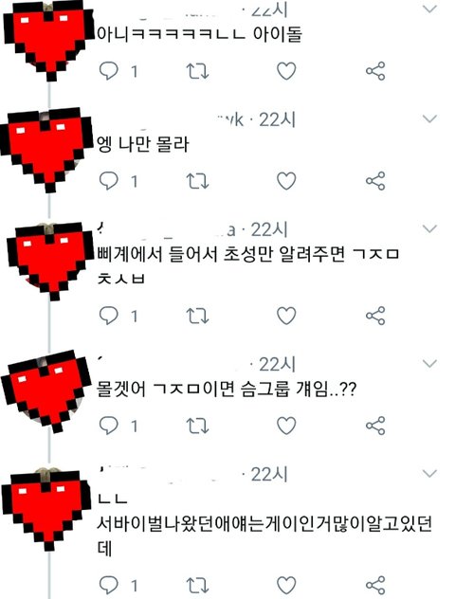Open the tweet text '아니ㅋㅋㅋㅋㅋㄴㄴ 아이돌'

coord(199,34)
